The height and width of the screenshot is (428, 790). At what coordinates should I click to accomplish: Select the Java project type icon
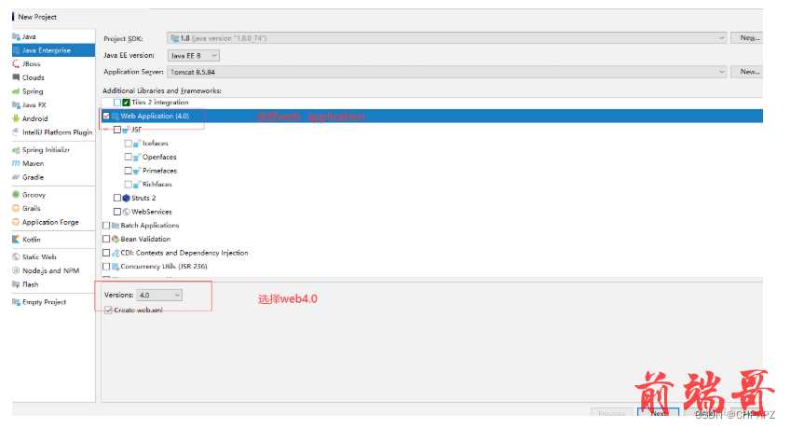coord(16,36)
